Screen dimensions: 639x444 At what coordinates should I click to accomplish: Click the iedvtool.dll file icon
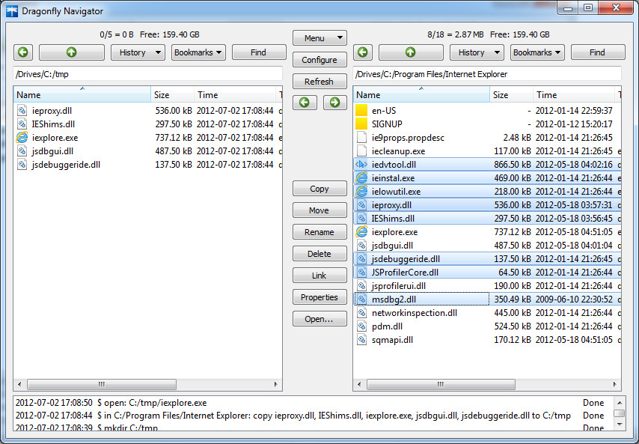point(361,164)
